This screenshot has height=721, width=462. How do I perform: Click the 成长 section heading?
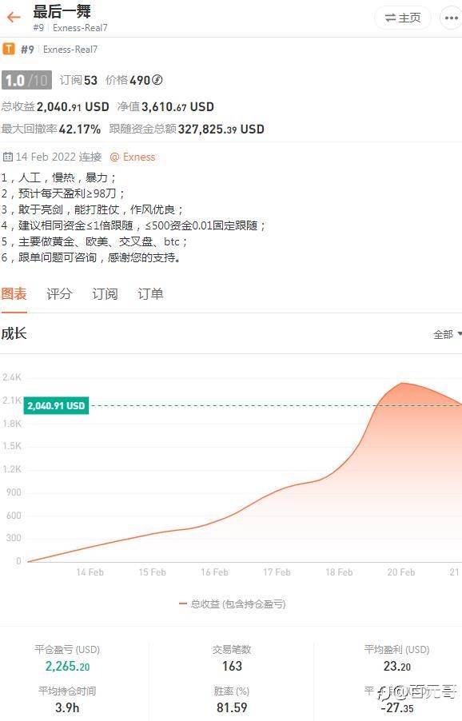click(x=14, y=333)
